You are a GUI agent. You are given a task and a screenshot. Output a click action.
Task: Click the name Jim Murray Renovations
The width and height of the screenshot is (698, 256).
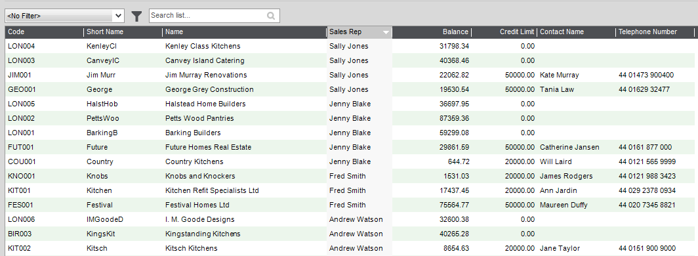[x=206, y=75]
